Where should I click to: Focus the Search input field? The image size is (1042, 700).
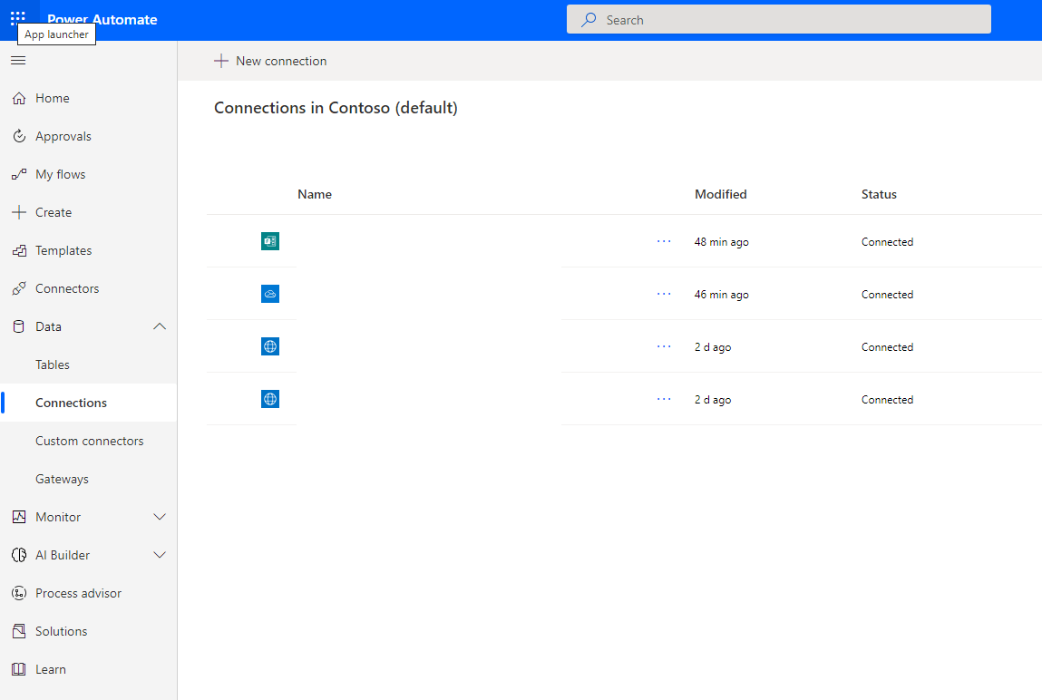point(778,19)
